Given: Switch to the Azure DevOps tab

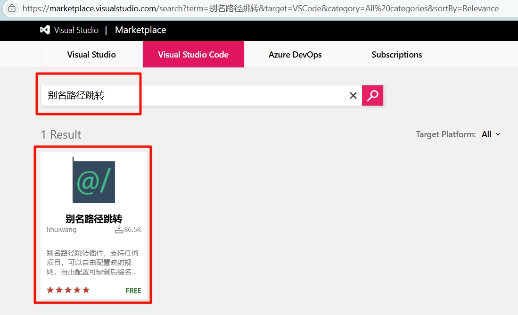Looking at the screenshot, I should [x=295, y=55].
